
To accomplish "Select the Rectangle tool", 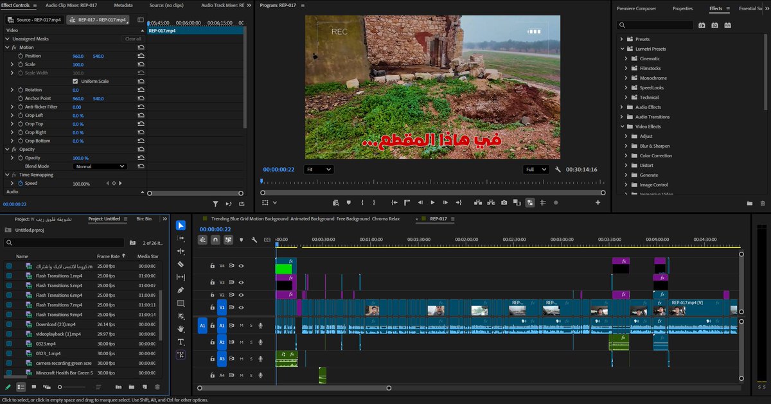I will 181,303.
